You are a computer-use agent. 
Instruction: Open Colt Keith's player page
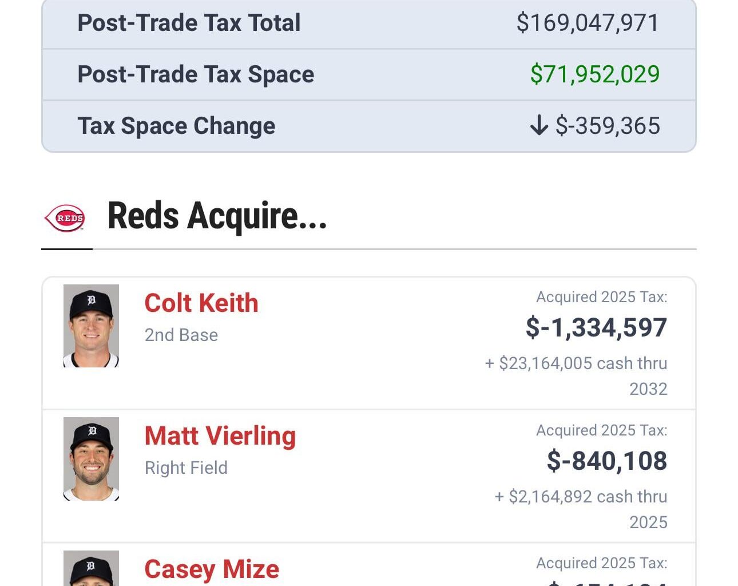[x=201, y=303]
